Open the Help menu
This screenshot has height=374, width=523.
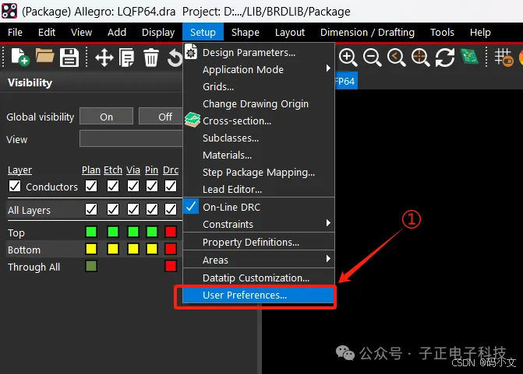pos(480,33)
